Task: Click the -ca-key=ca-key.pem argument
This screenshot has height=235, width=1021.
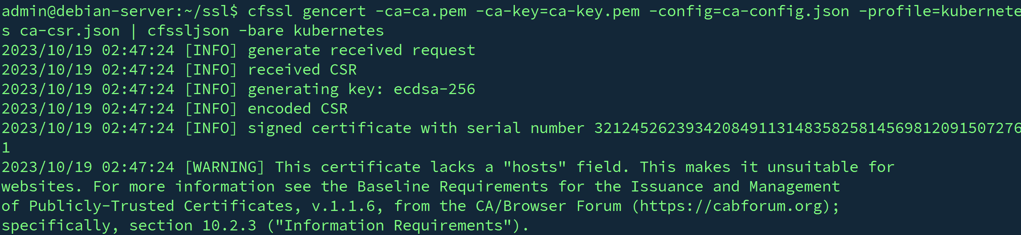Action: (558, 11)
